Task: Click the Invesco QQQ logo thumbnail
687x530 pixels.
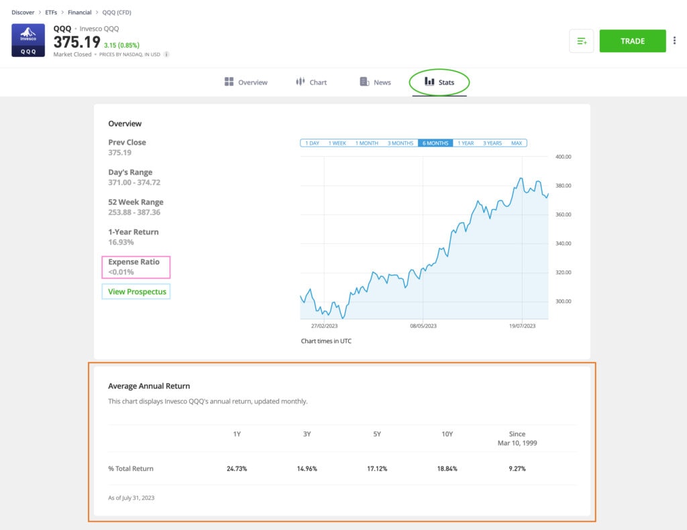Action: pos(28,40)
